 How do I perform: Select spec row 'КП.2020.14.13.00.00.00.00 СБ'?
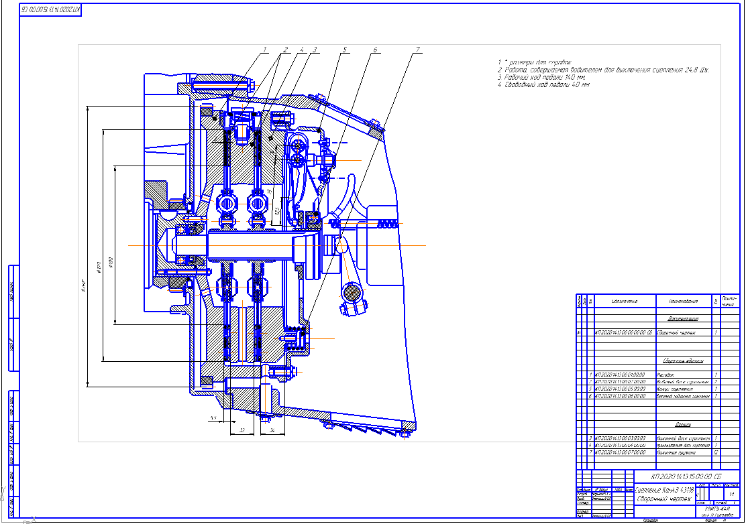623,332
